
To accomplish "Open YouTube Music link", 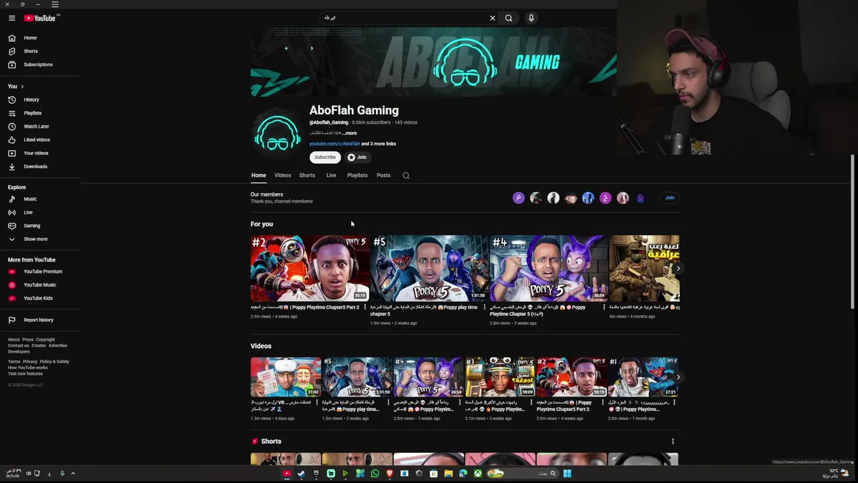I will pos(40,285).
